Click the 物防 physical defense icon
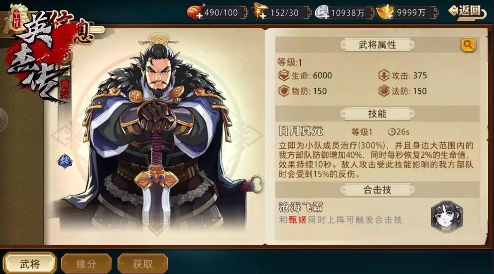The width and height of the screenshot is (494, 274). click(284, 91)
